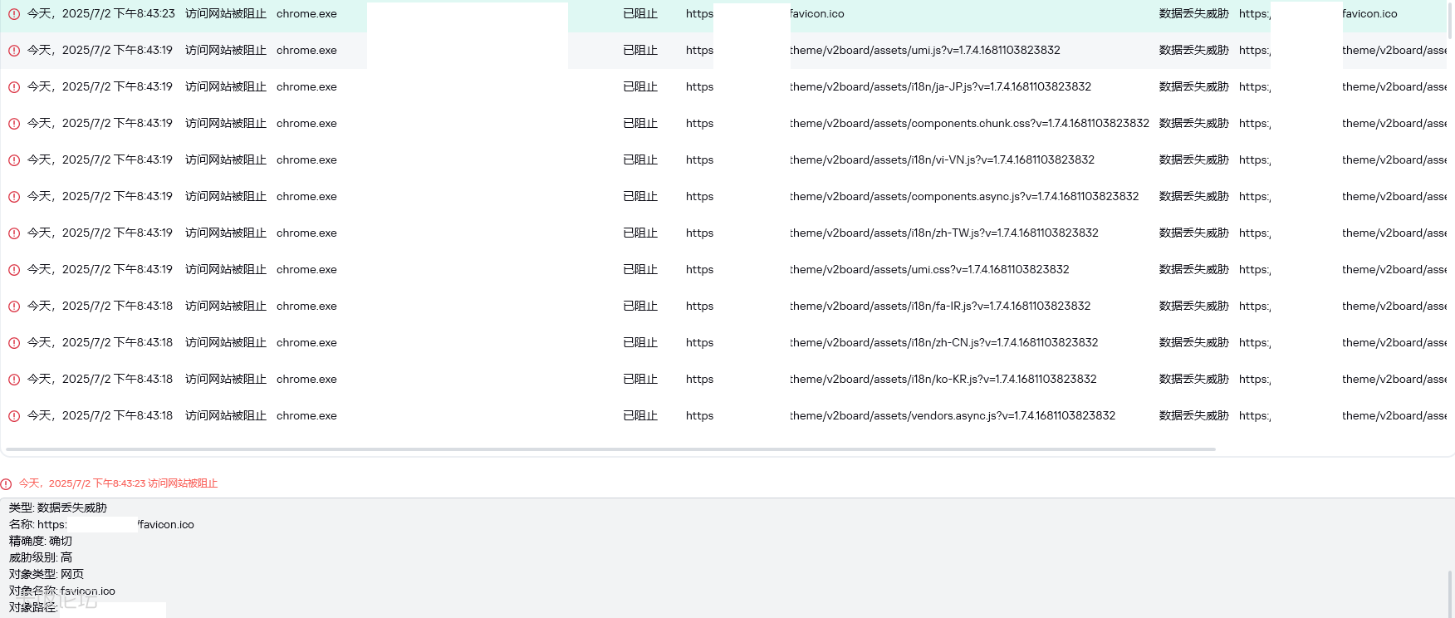The height and width of the screenshot is (618, 1455).
Task: Click 访问网站被阻止 on the zh-CN.js row
Action: click(226, 342)
